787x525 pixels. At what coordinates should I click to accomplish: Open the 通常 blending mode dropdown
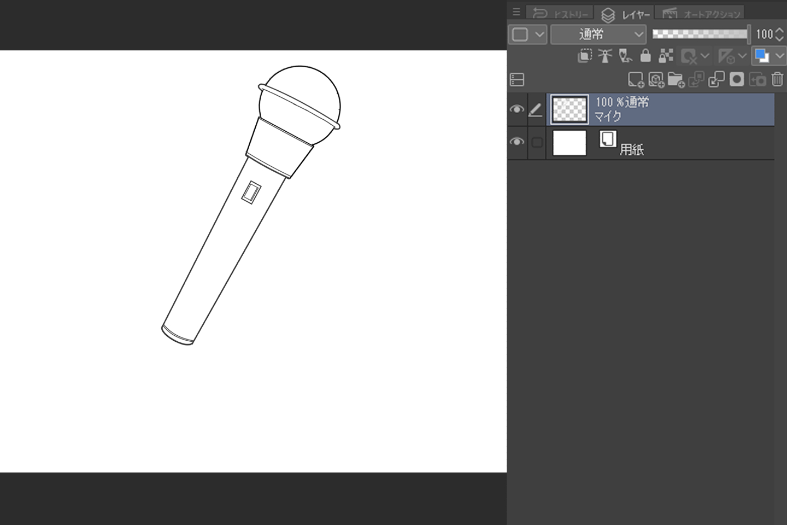coord(598,34)
